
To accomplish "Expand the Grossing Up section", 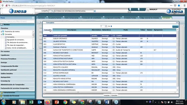I will [17, 81].
